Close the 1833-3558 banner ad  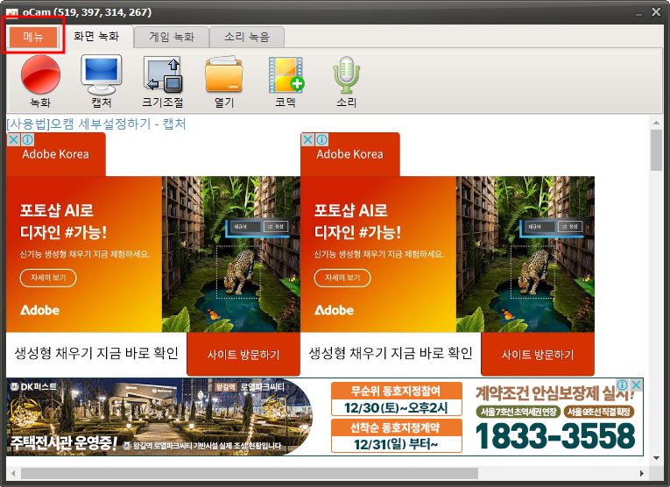(x=636, y=385)
